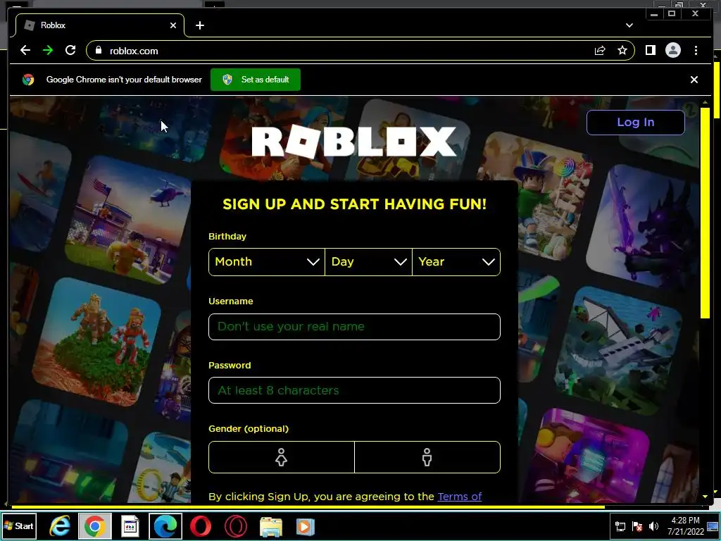The height and width of the screenshot is (541, 721).
Task: Dismiss the default browser notification bar
Action: [694, 80]
